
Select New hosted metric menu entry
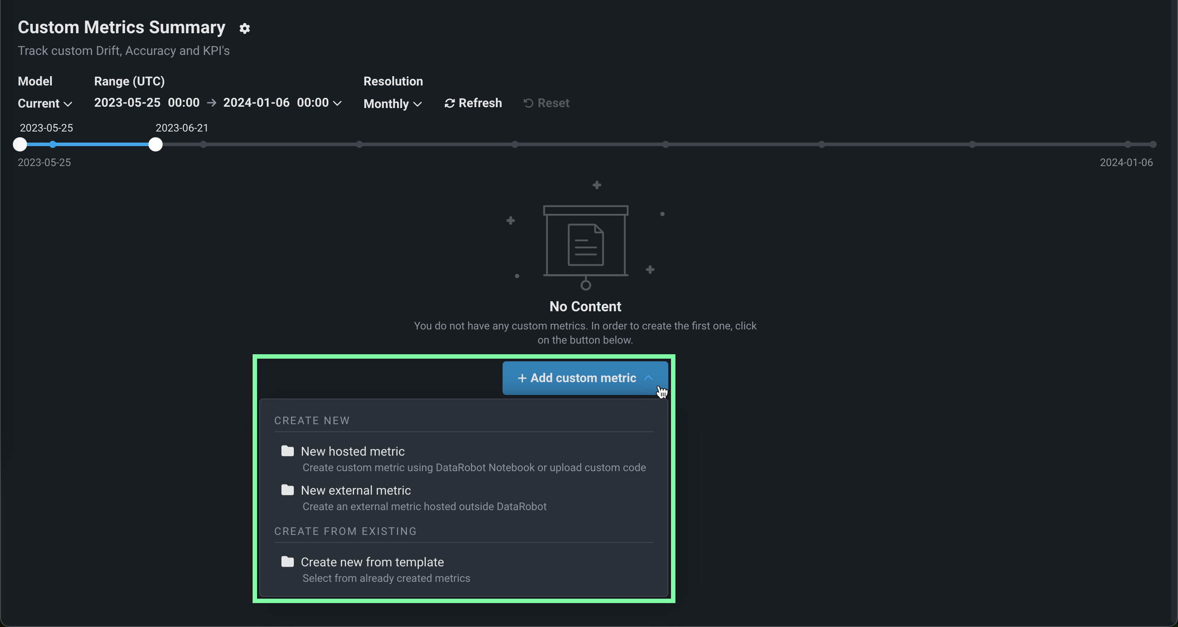[x=353, y=452]
